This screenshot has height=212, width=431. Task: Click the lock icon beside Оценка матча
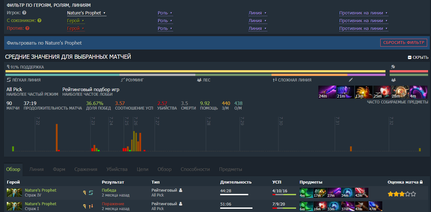[421, 182]
